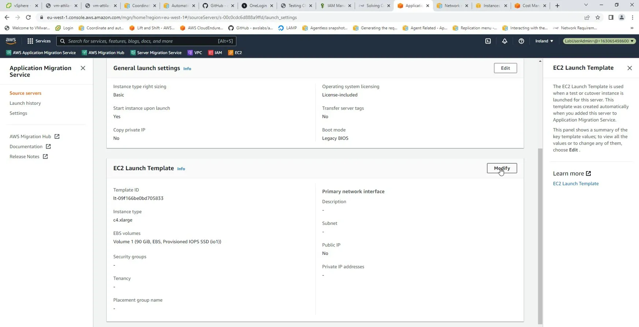Select Source servers in the sidebar
Image resolution: width=639 pixels, height=327 pixels.
[26, 93]
